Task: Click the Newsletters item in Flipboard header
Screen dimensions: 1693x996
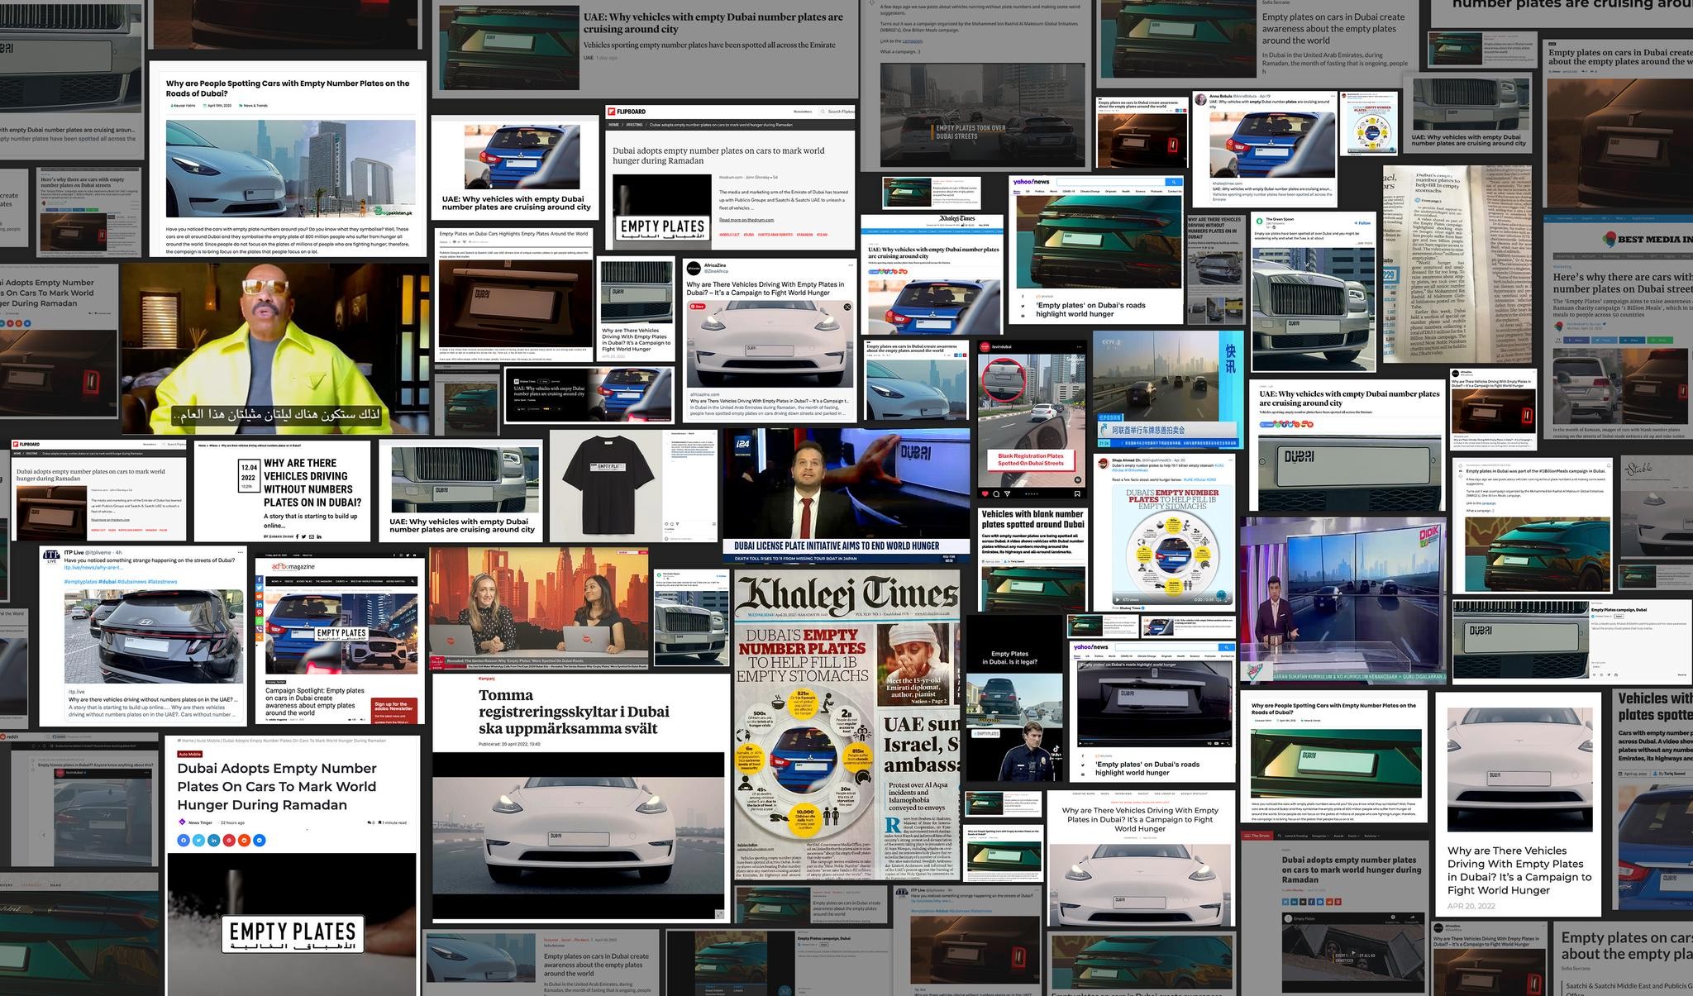Action: tap(803, 111)
